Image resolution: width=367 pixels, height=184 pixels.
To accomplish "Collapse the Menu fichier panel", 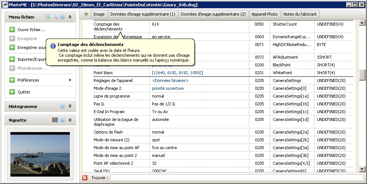I will pyautogui.click(x=70, y=17).
